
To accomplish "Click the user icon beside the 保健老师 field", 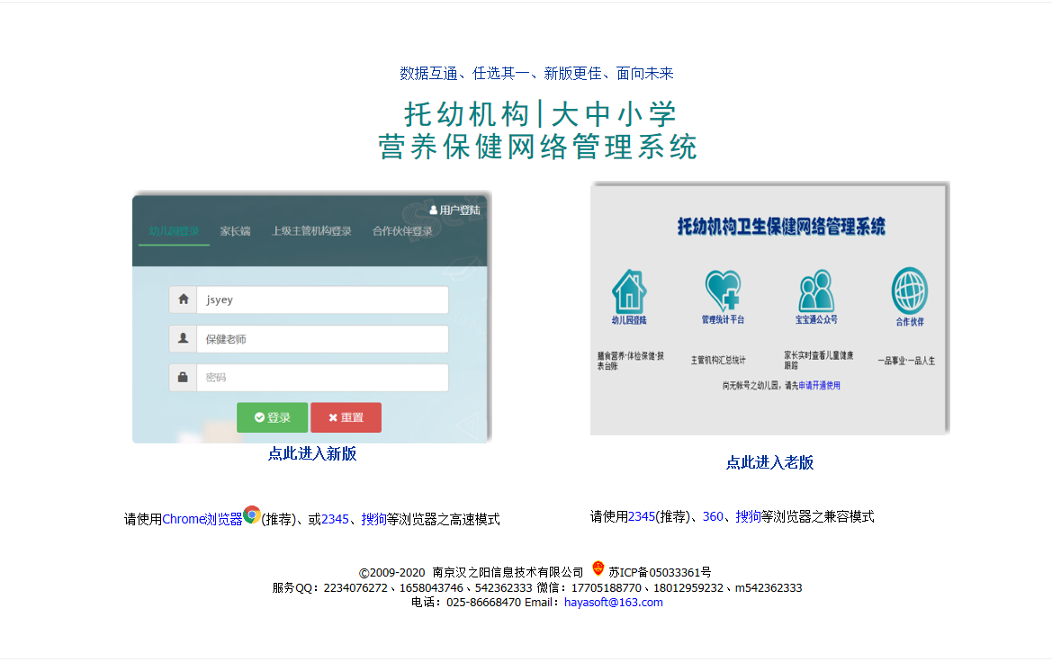I will 184,339.
